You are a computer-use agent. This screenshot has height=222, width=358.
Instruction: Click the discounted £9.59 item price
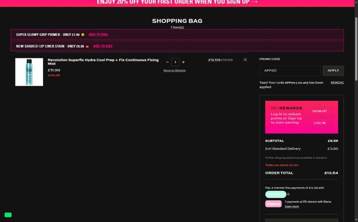point(214,60)
